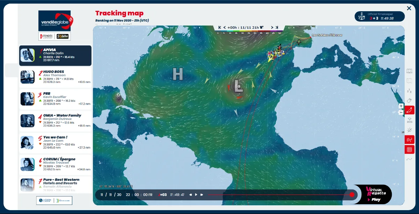Open Virtual Regatta Play button
This screenshot has height=214, width=419.
pos(374,194)
